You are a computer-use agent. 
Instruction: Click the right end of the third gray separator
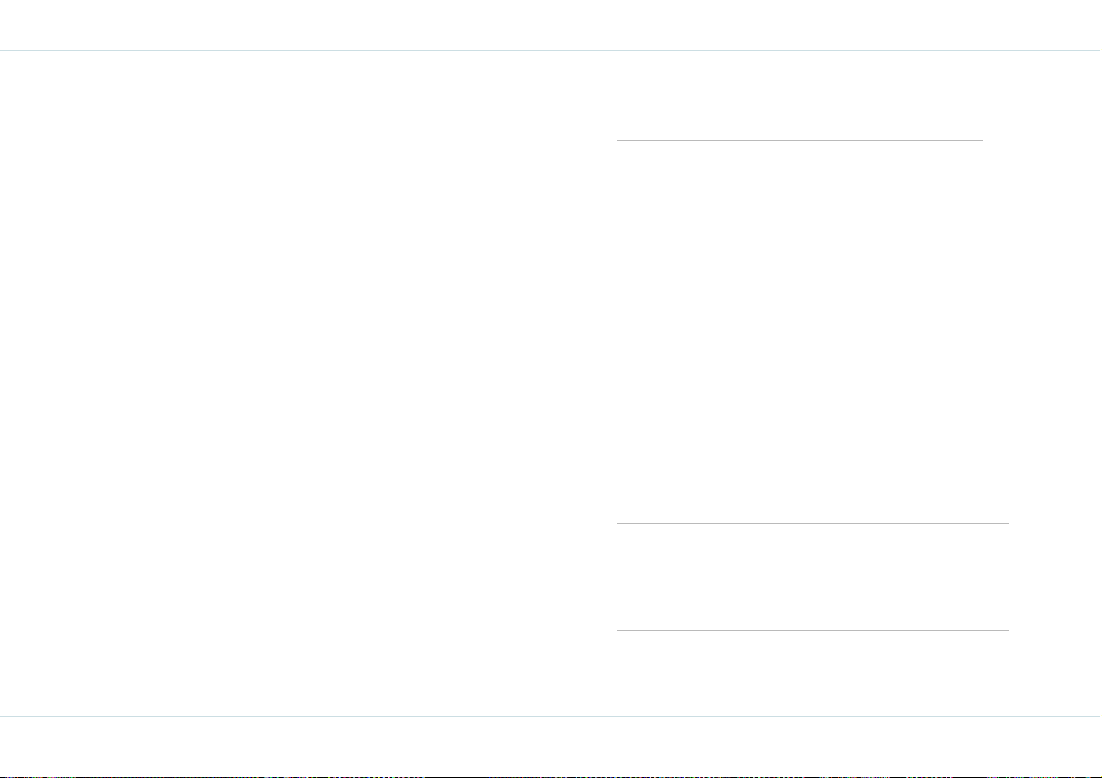1005,523
